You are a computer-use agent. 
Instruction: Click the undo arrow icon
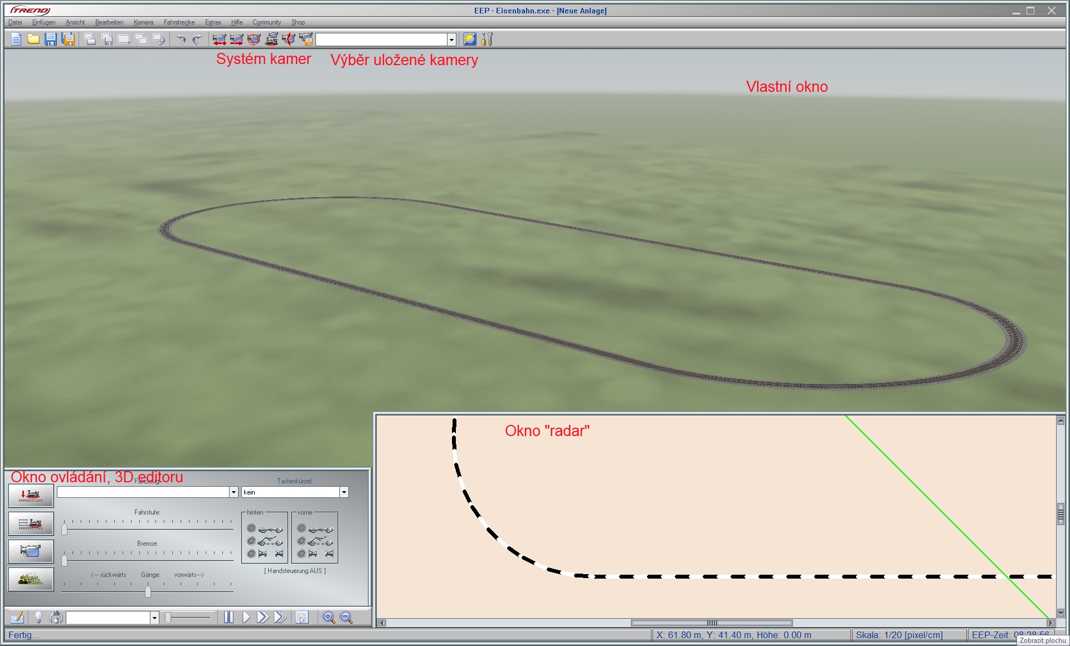click(181, 39)
